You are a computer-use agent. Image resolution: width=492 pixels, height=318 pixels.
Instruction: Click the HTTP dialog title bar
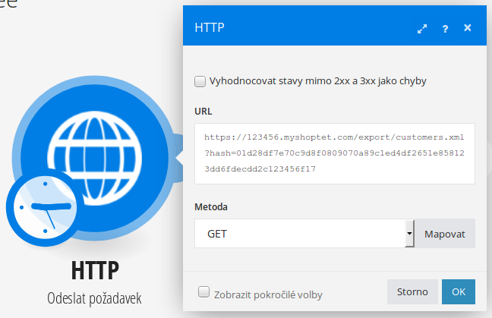coord(335,25)
